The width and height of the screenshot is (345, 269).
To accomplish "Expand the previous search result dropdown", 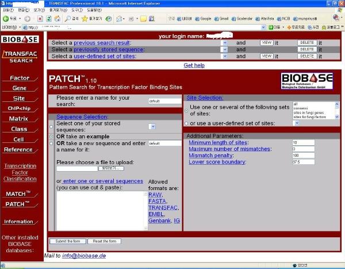I will coord(225,43).
